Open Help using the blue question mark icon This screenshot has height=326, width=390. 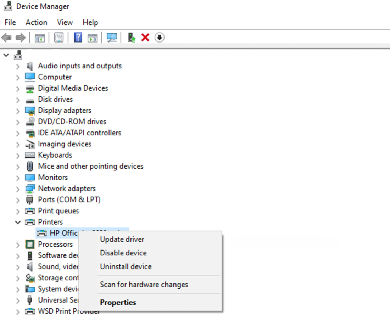(79, 37)
